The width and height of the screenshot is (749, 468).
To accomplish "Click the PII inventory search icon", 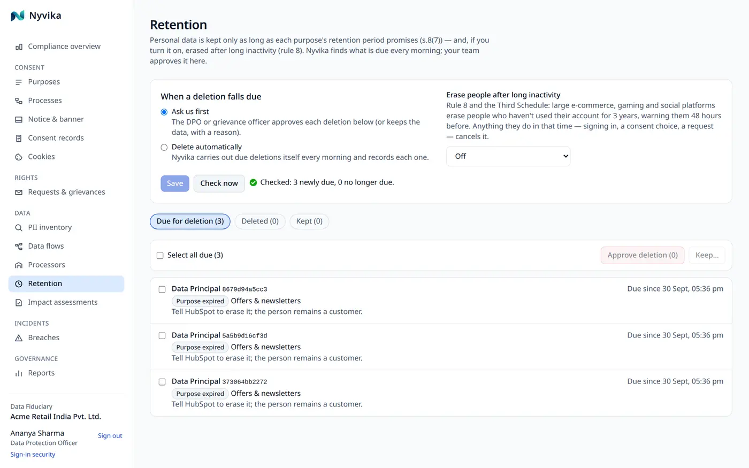I will click(x=19, y=227).
